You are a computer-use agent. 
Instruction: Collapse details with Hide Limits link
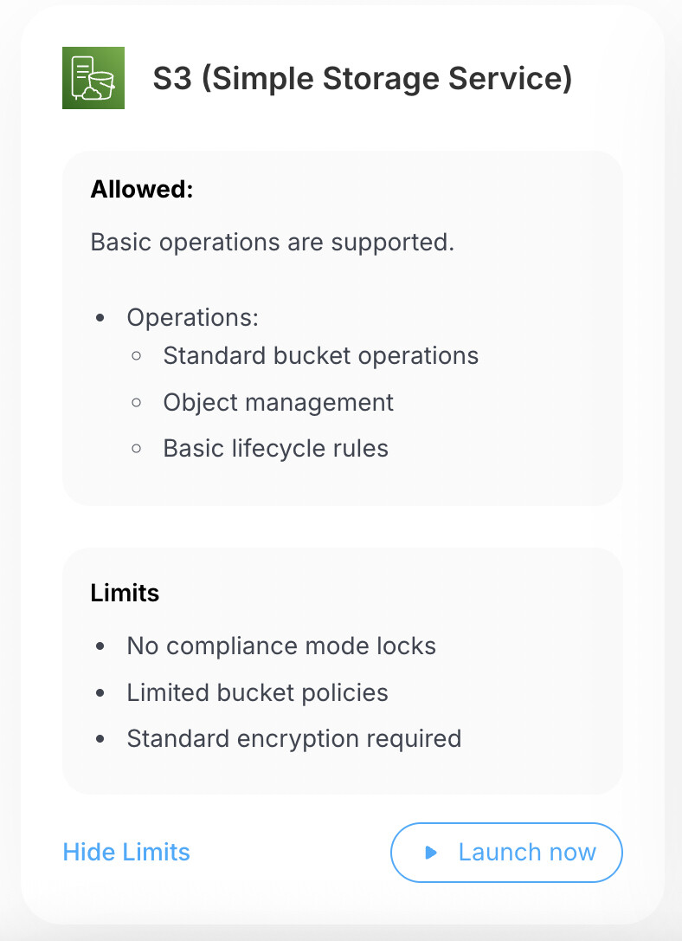point(126,852)
